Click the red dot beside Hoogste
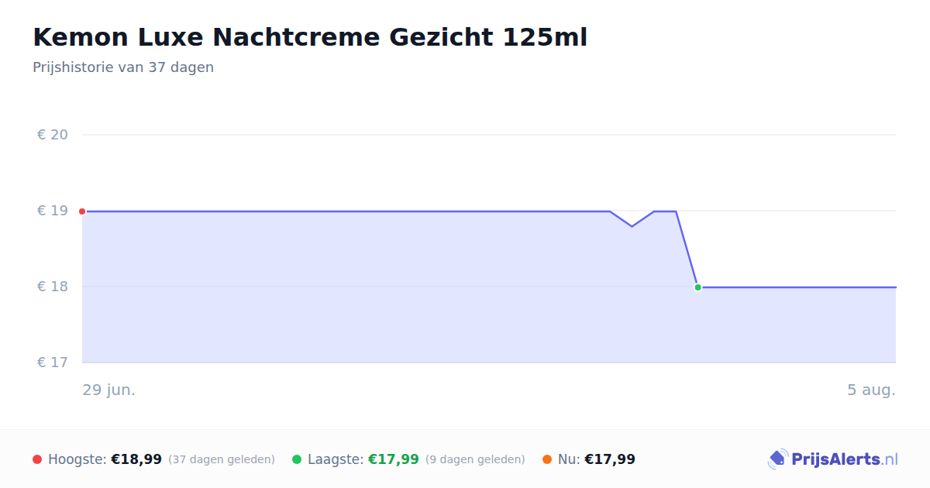The width and height of the screenshot is (930, 488). pos(37,459)
